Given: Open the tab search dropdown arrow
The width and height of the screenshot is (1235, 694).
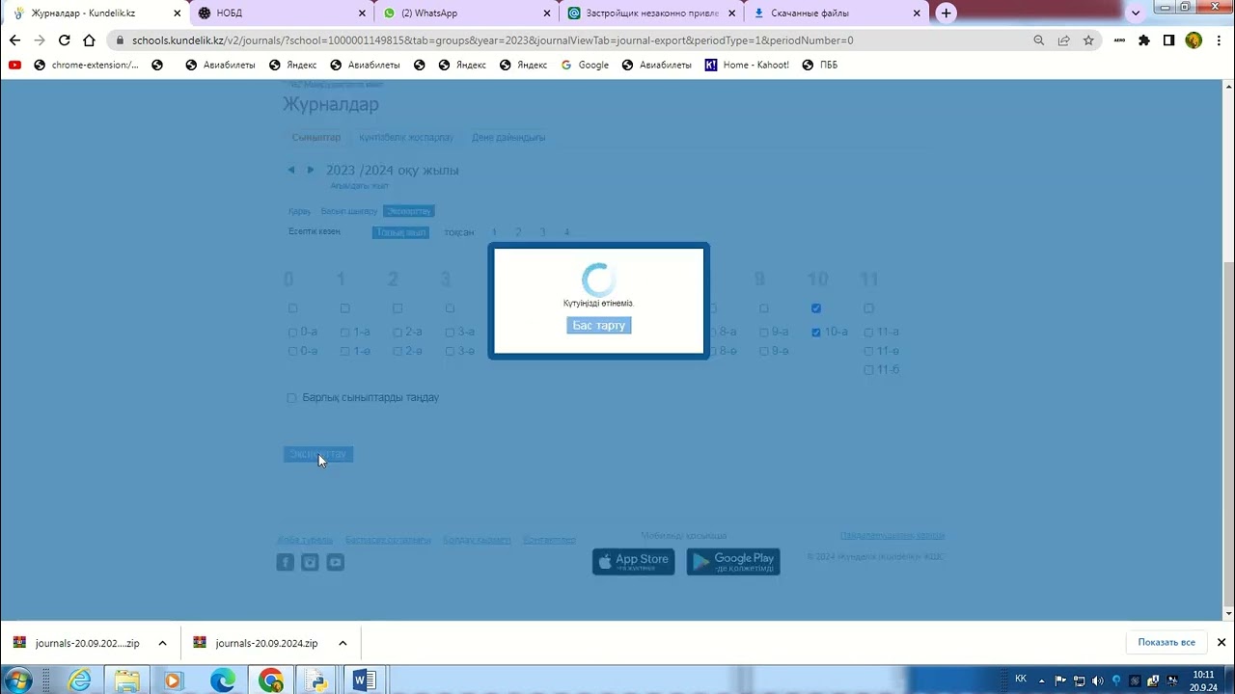Looking at the screenshot, I should (x=1136, y=13).
